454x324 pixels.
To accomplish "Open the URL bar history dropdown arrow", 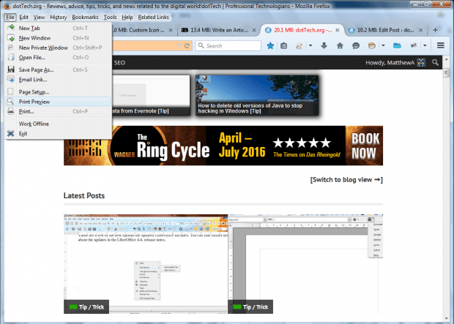I will (179, 45).
